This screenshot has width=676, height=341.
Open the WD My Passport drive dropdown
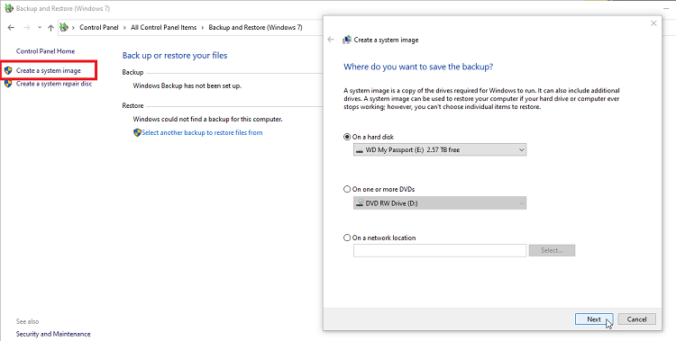(x=440, y=150)
